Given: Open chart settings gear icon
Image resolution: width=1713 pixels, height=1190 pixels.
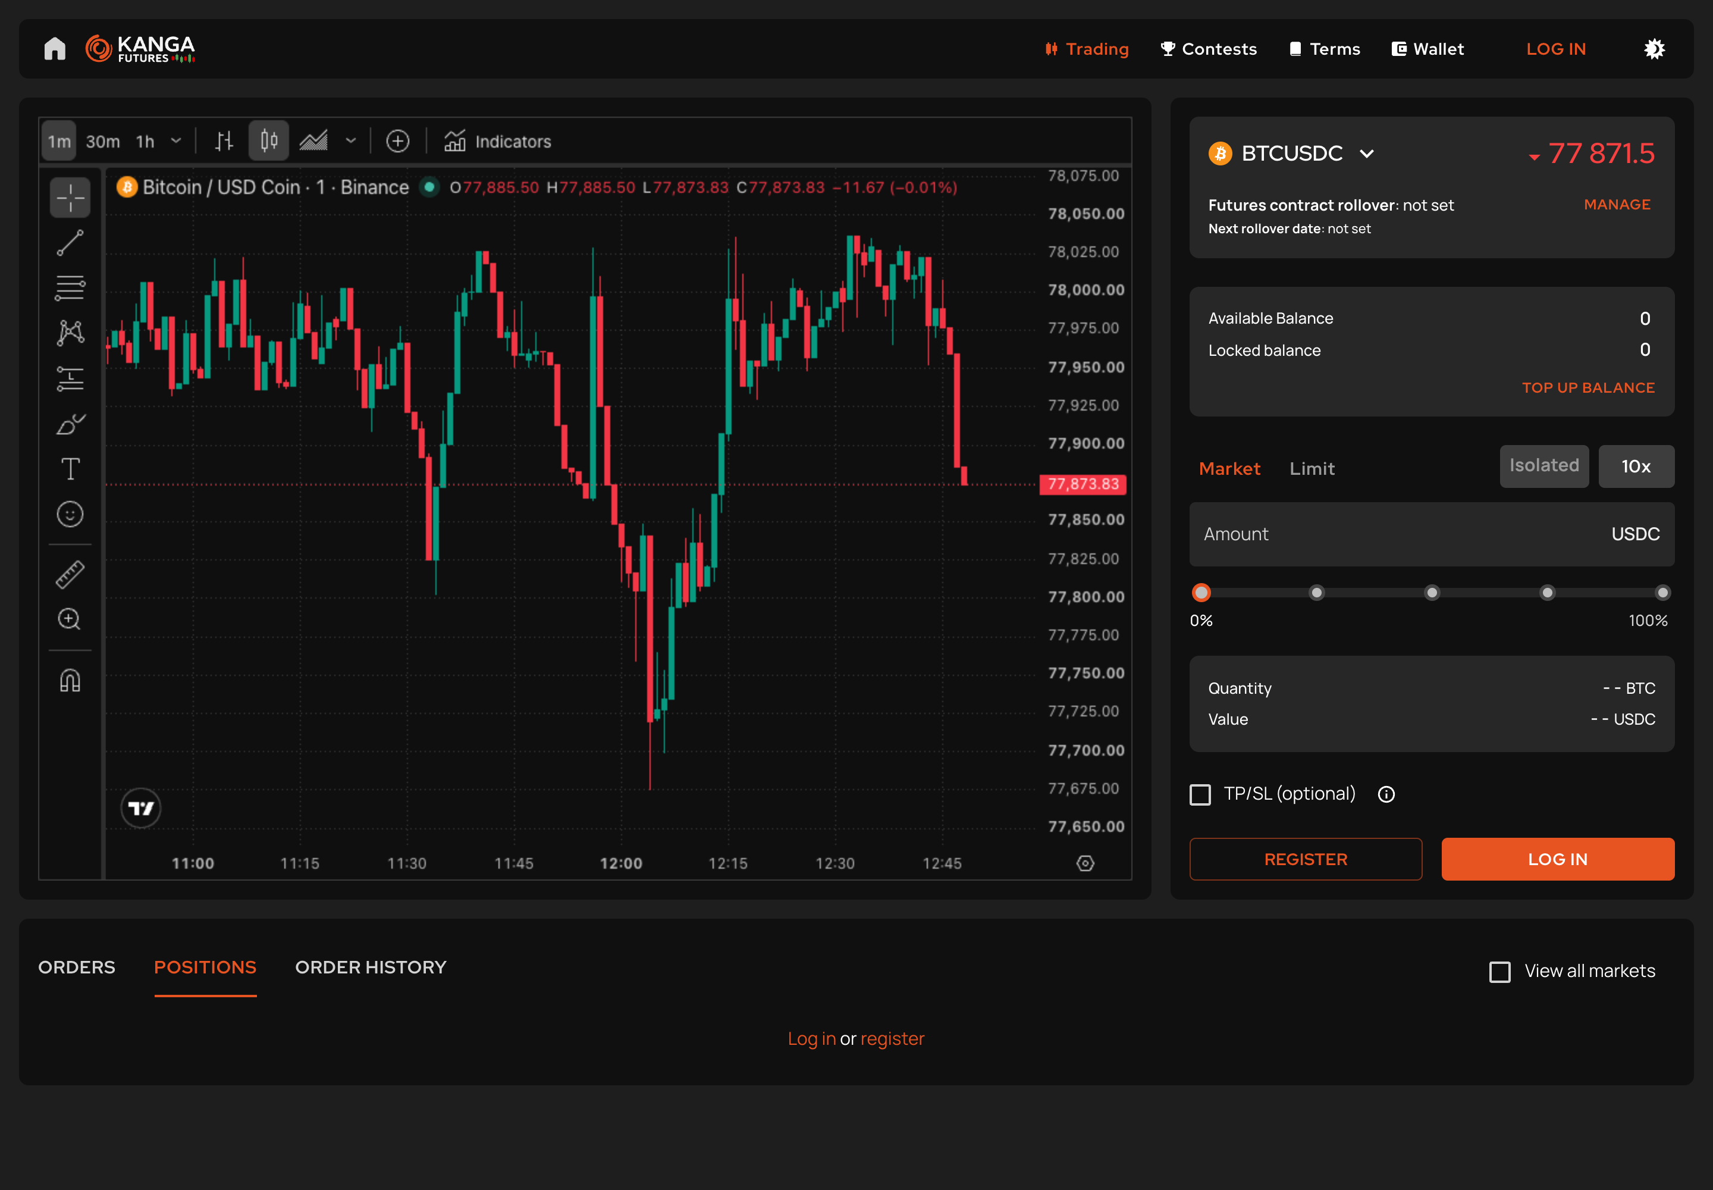Looking at the screenshot, I should click(1085, 863).
